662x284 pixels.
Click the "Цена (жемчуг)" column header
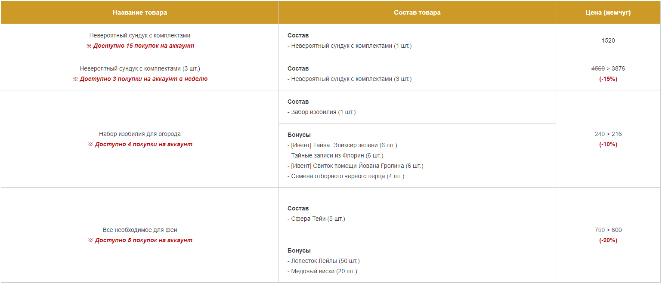(608, 12)
